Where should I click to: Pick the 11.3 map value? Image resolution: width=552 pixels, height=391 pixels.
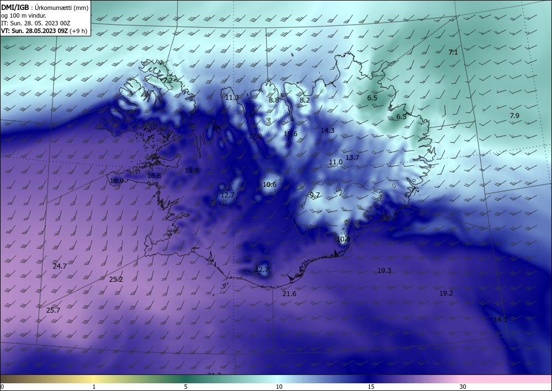[232, 98]
